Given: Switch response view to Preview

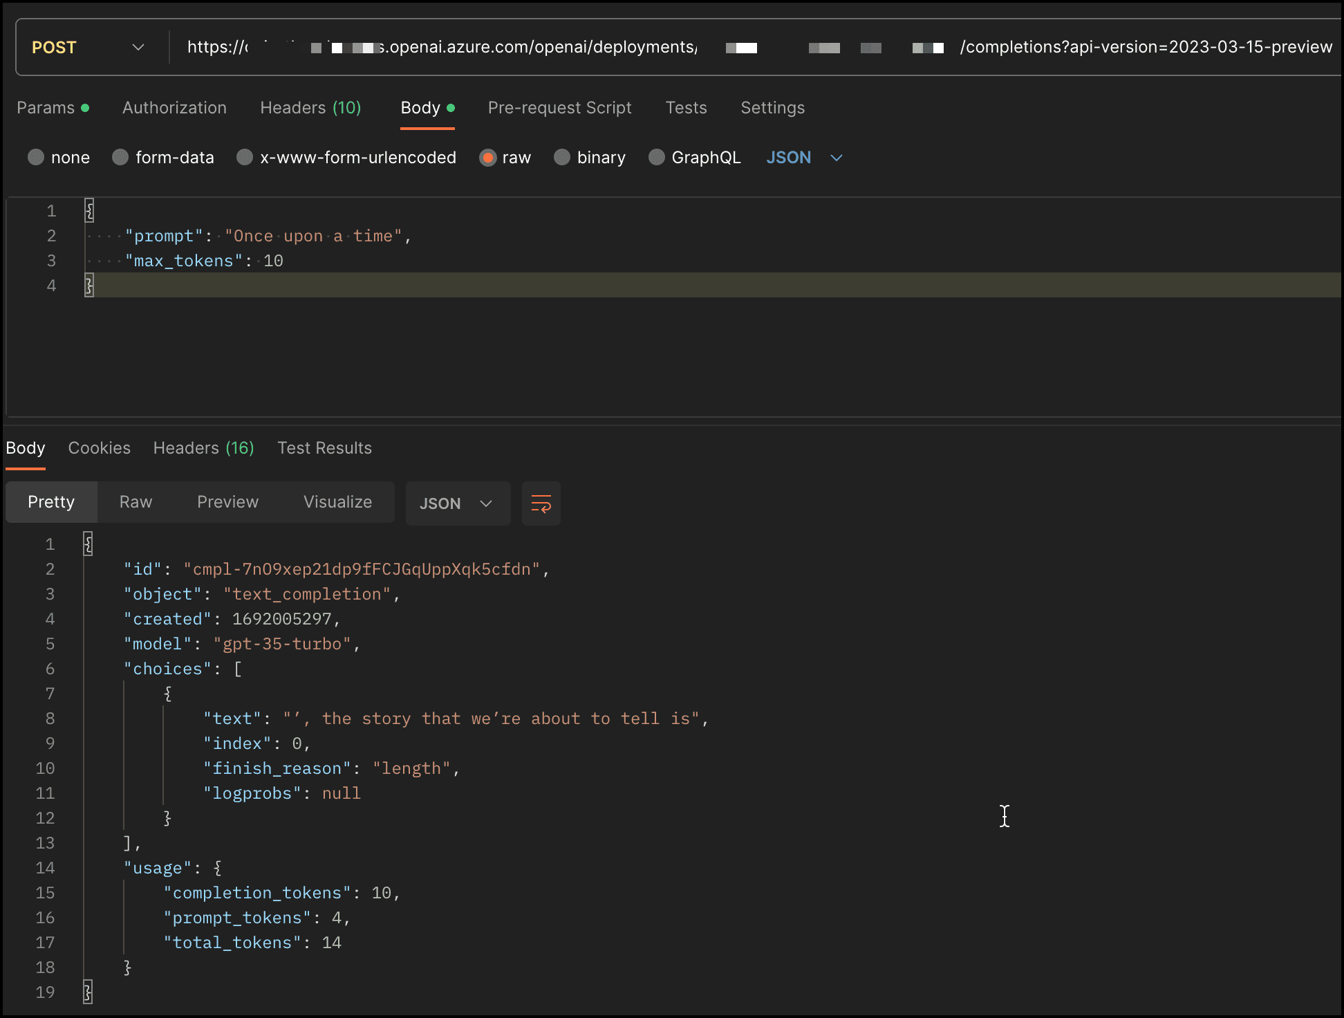Looking at the screenshot, I should (x=227, y=502).
